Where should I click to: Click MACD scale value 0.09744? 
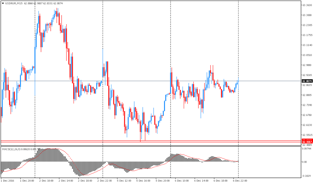coord(307,149)
